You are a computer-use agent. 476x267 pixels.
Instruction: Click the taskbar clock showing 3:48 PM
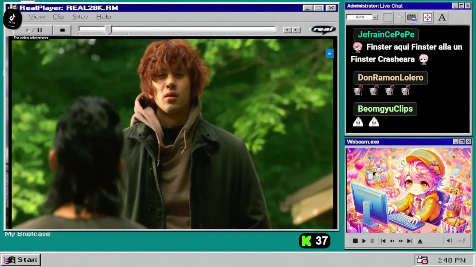click(451, 260)
